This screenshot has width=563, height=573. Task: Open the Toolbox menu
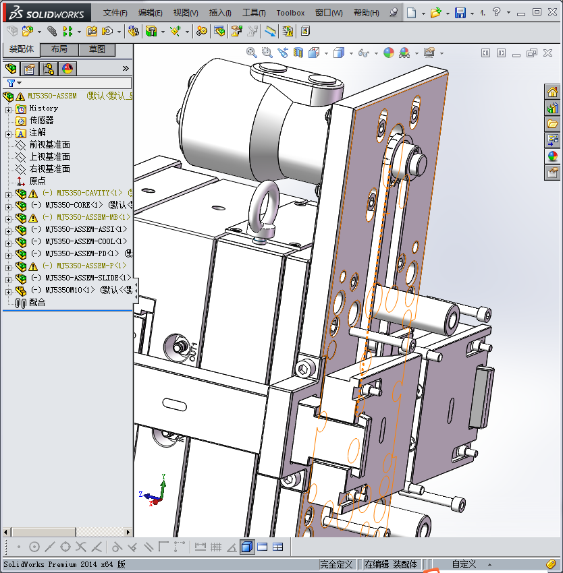pos(290,13)
